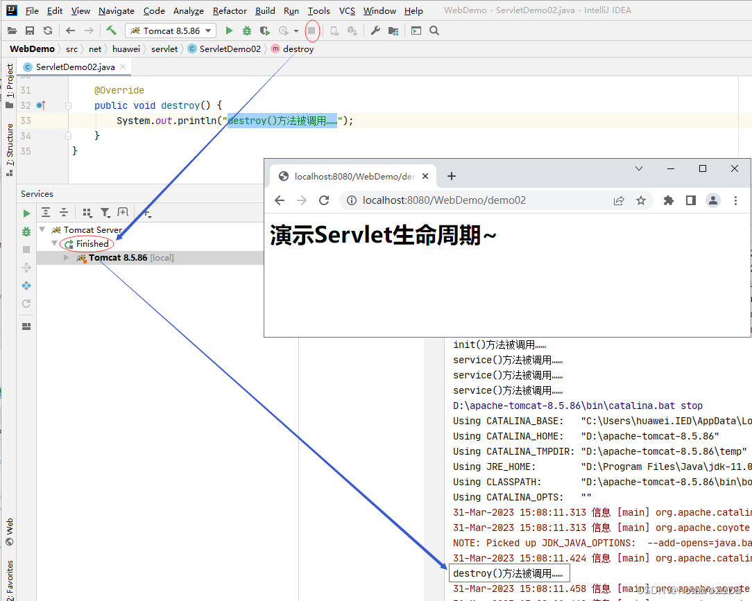Click the Deploy All diamond icon in Services

(x=26, y=286)
